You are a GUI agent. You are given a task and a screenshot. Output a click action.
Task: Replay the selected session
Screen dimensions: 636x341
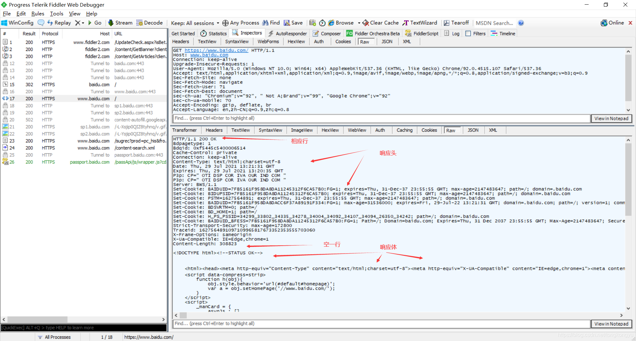coord(59,23)
